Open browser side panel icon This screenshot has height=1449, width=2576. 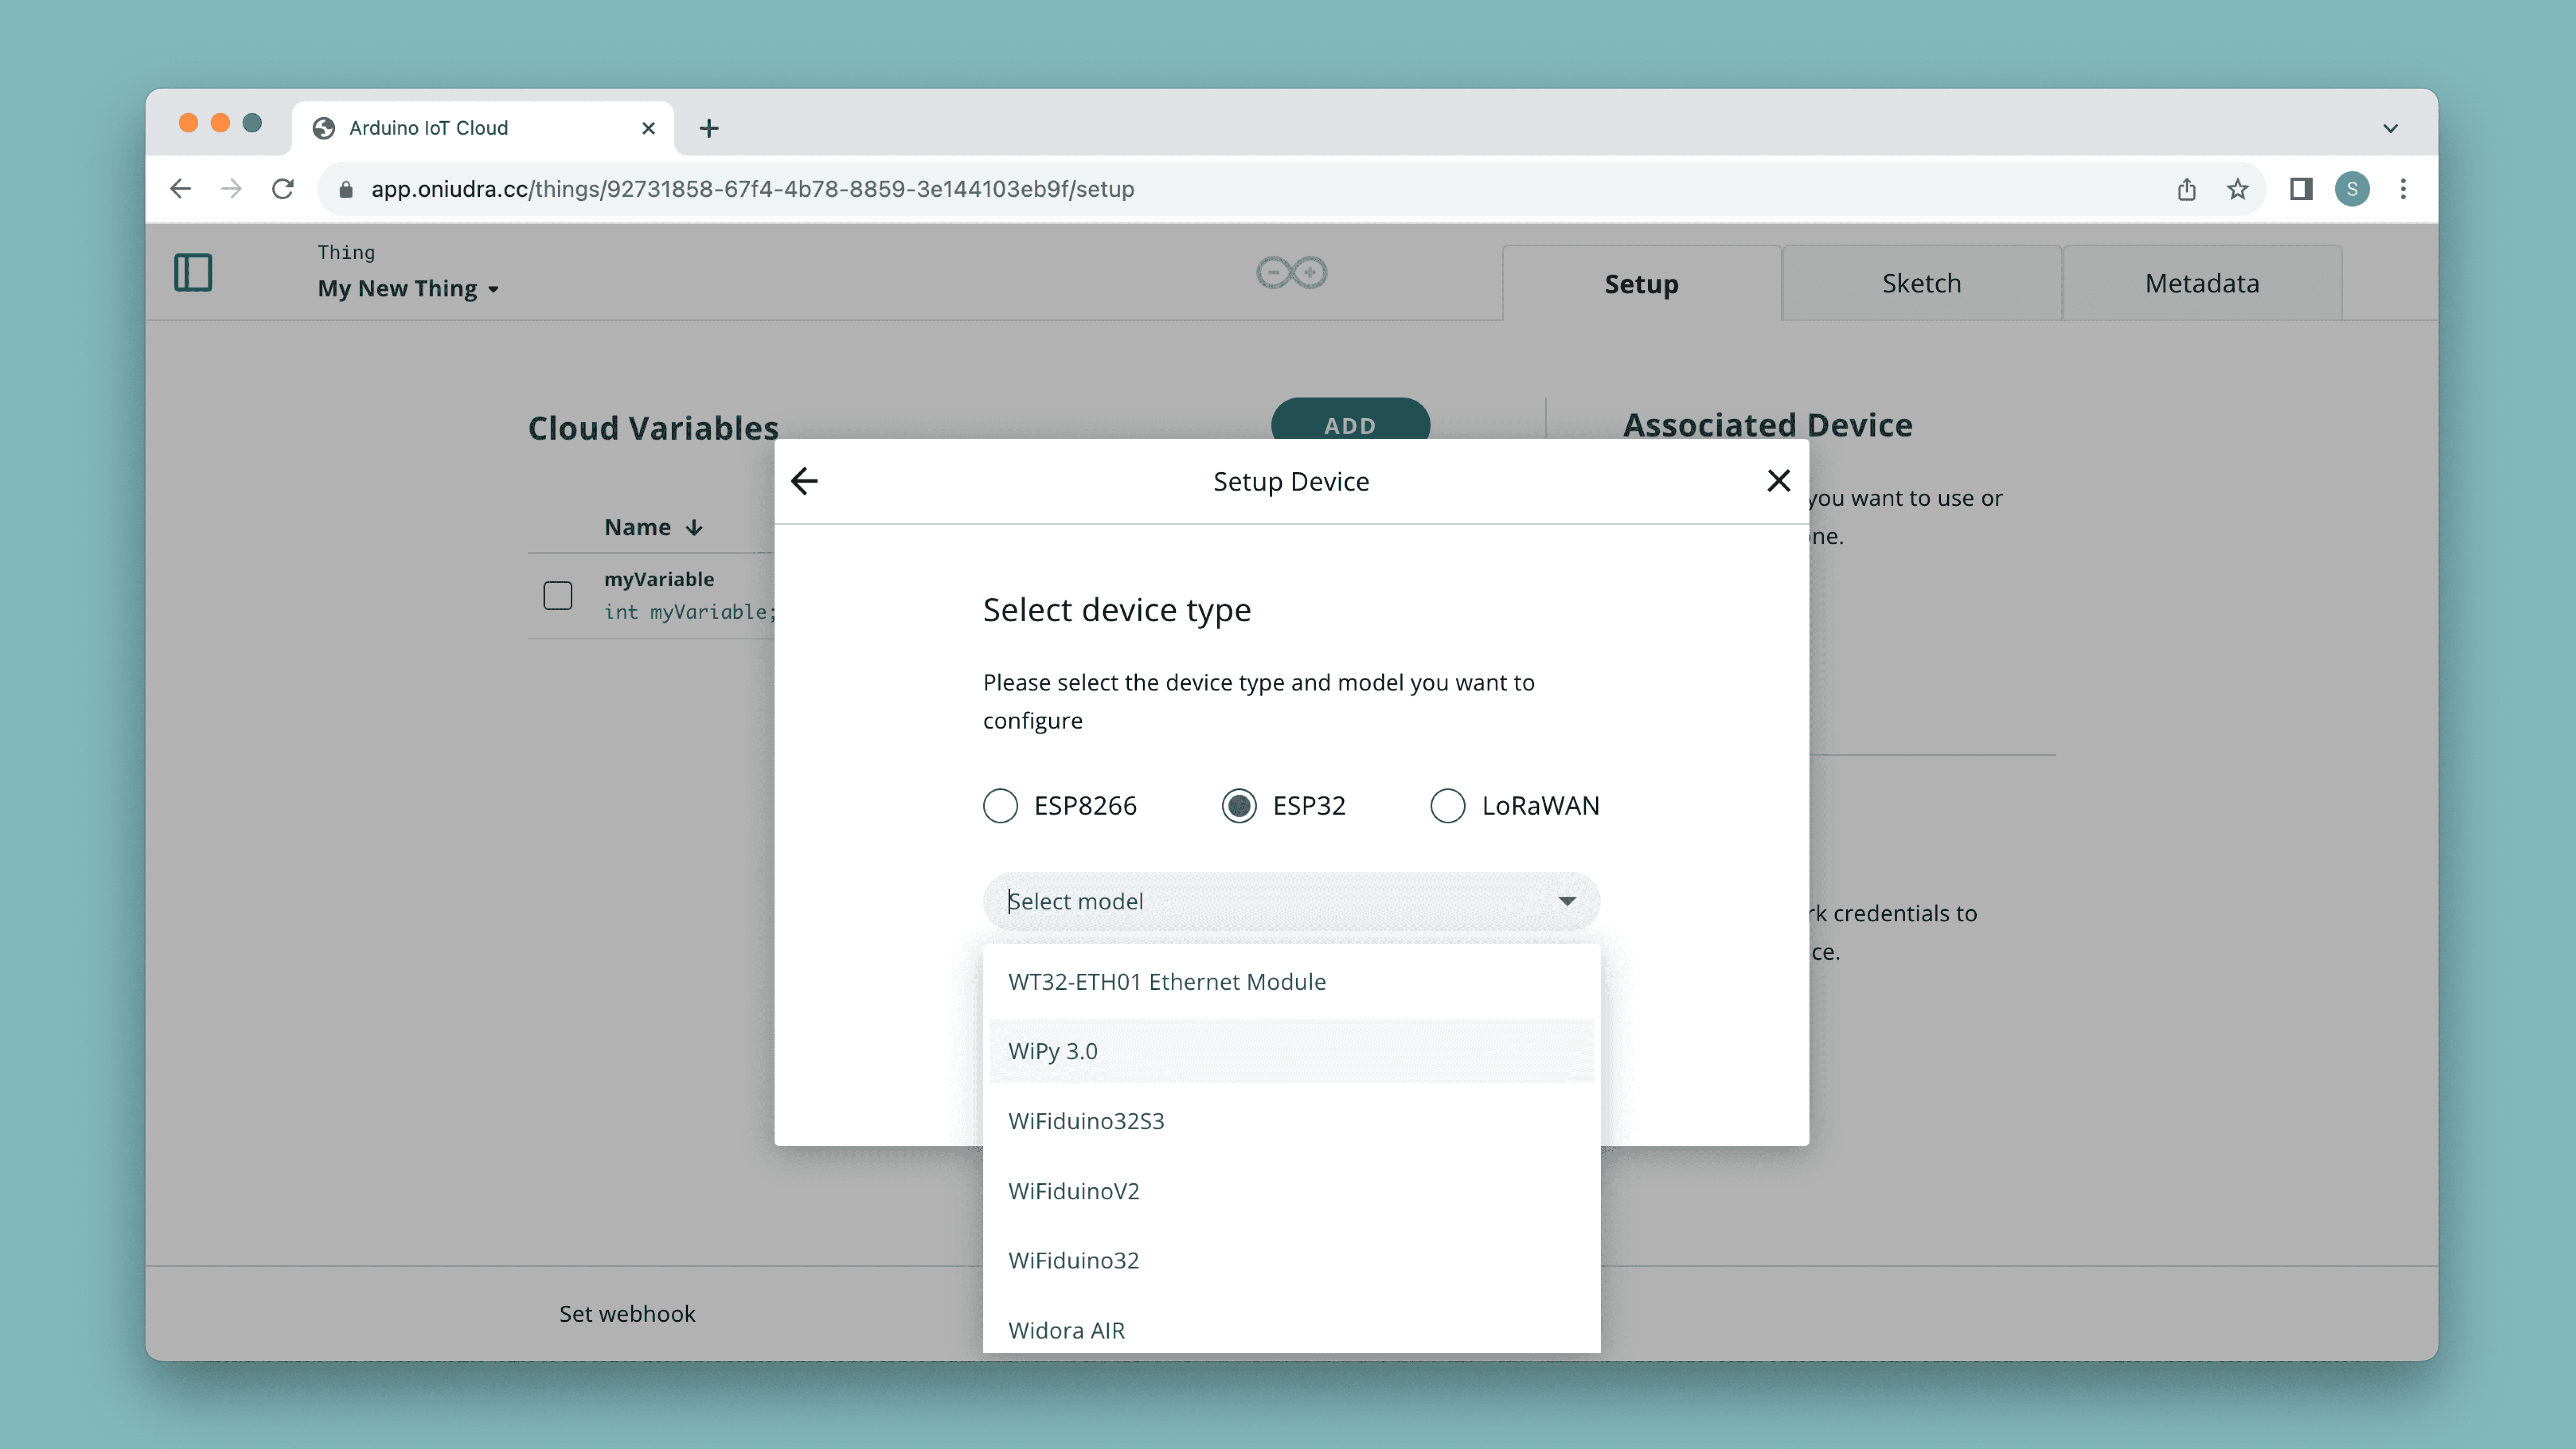tap(2300, 189)
